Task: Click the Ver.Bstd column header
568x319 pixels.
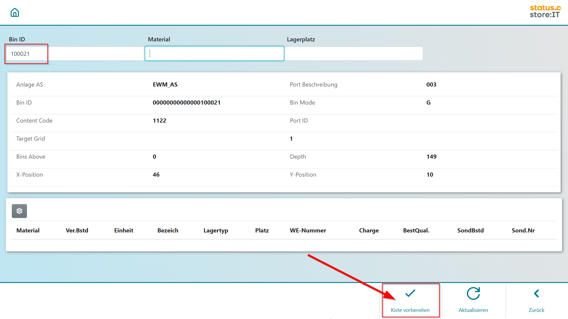Action: click(77, 230)
